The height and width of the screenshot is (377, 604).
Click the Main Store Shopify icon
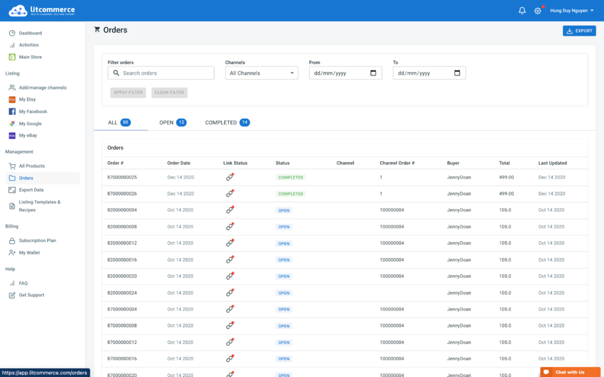(12, 57)
